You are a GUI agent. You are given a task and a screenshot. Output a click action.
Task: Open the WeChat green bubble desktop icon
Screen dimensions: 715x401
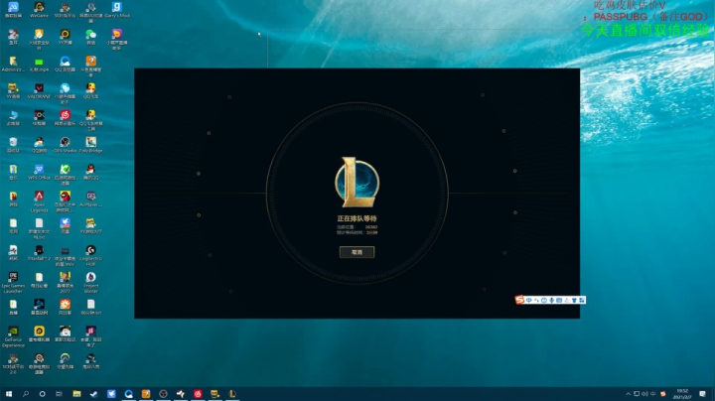[x=90, y=37]
